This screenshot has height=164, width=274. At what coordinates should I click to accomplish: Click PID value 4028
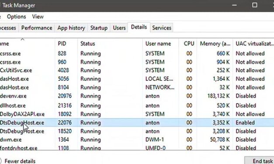(x=63, y=70)
